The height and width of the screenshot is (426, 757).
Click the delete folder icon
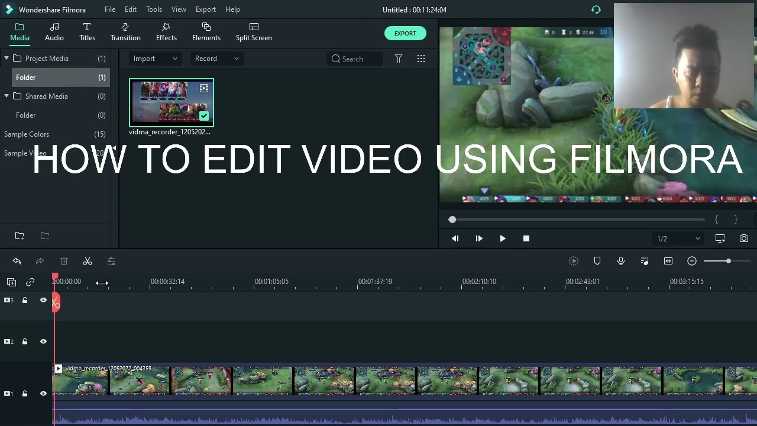coord(45,235)
